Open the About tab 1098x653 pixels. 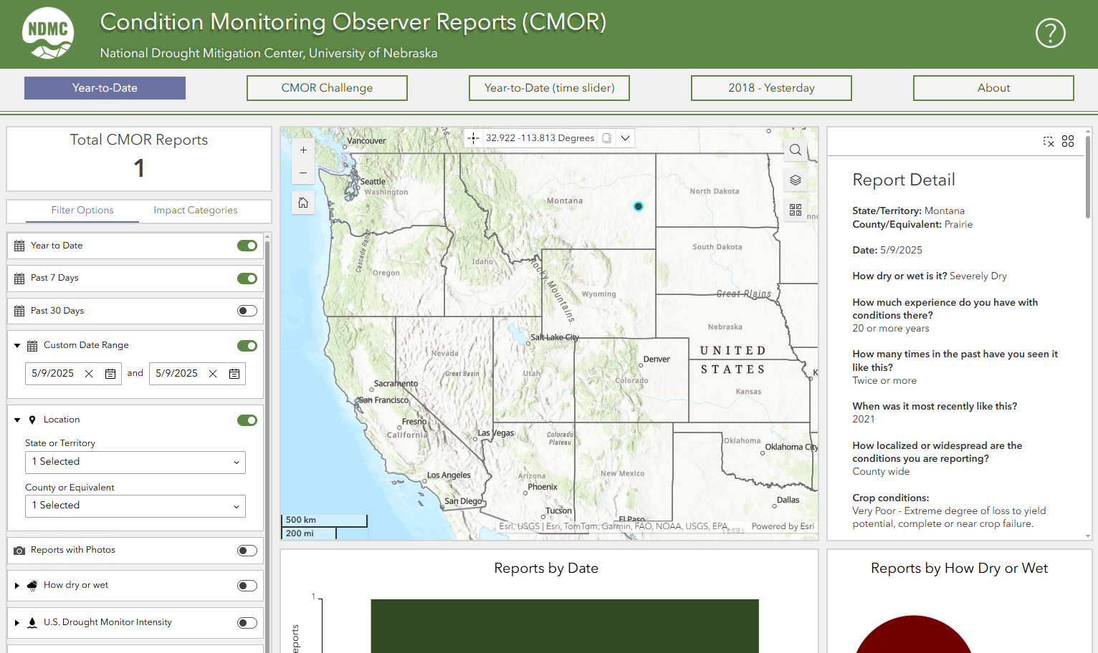click(x=993, y=88)
